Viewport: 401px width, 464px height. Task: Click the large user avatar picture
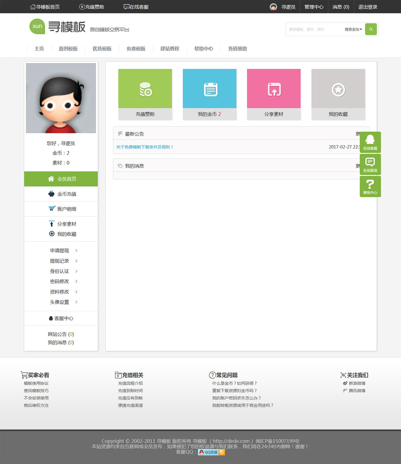61,98
